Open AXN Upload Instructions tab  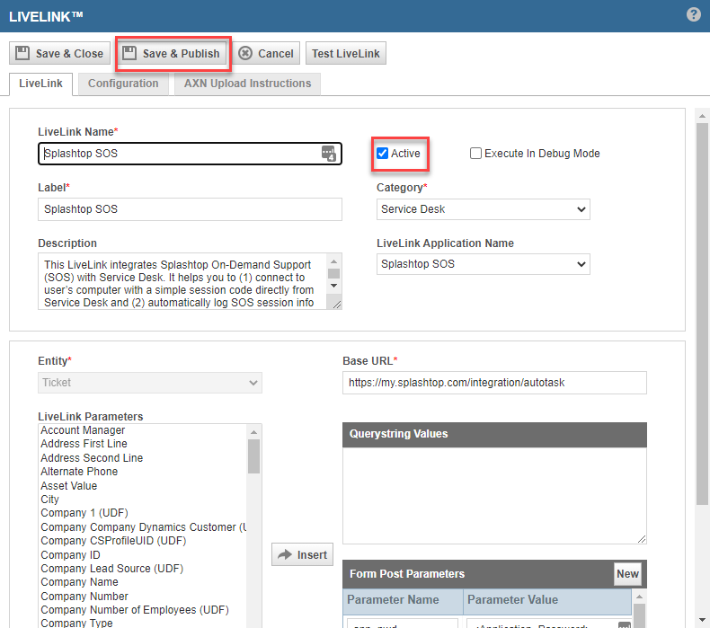[x=247, y=84]
